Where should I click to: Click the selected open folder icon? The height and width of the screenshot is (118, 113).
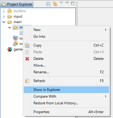coord(15,27)
